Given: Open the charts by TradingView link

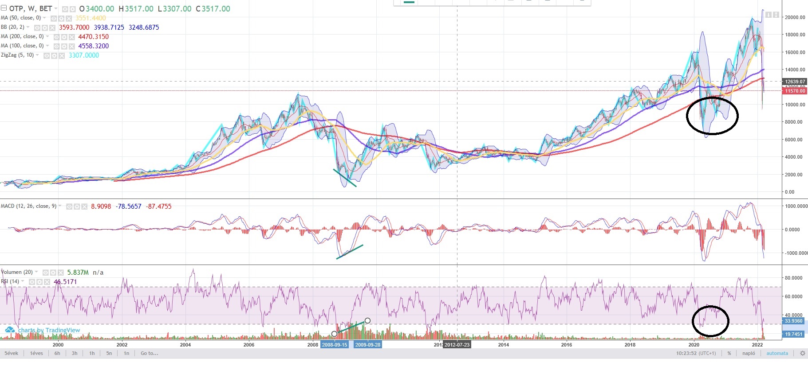Looking at the screenshot, I should (x=43, y=330).
